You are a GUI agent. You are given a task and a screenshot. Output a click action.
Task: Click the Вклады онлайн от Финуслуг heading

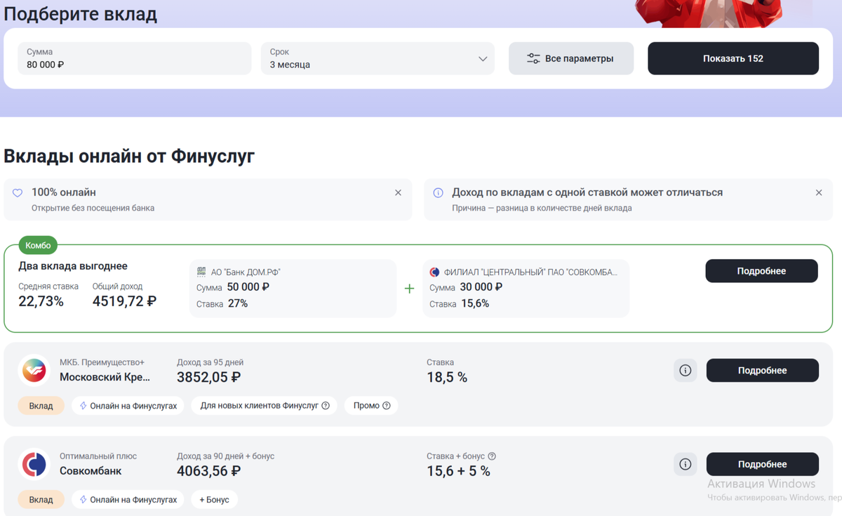[129, 156]
